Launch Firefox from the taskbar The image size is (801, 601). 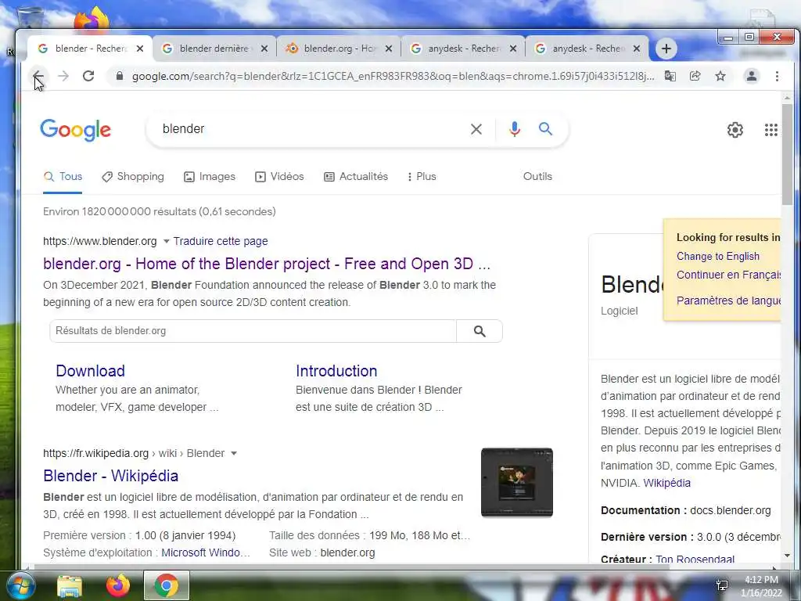(x=117, y=585)
